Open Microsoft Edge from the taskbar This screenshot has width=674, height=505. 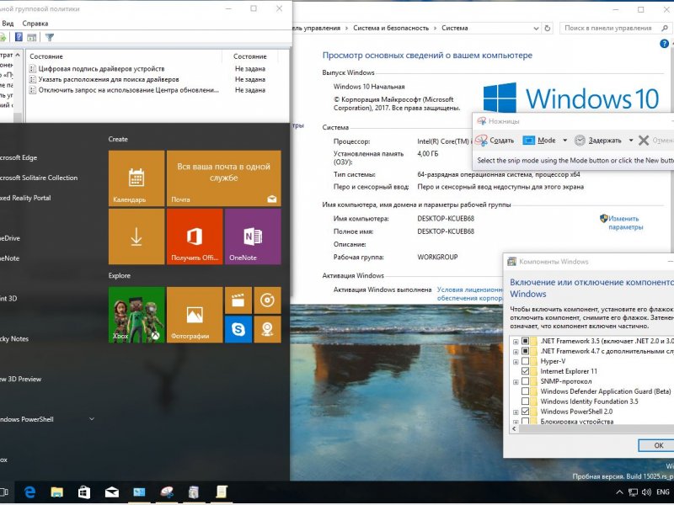tap(29, 492)
